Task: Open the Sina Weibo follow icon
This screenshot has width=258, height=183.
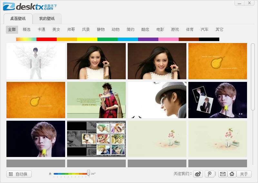Action: click(x=198, y=174)
